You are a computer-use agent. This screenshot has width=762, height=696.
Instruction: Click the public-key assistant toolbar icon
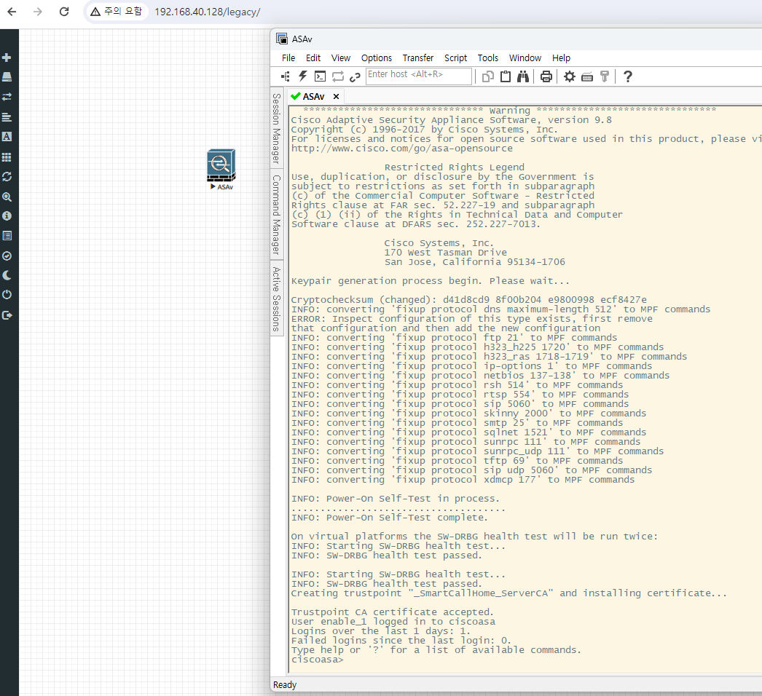click(605, 76)
